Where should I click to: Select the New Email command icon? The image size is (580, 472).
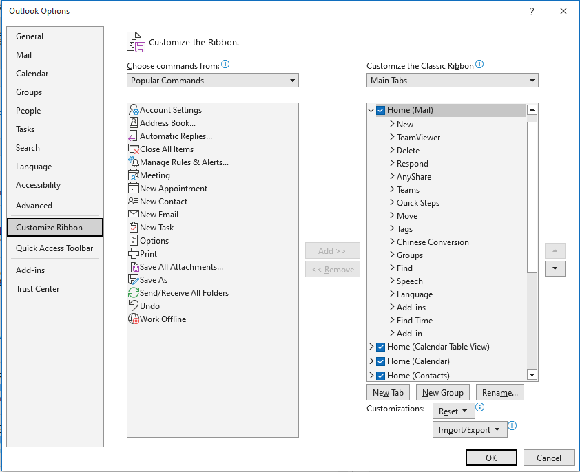tap(132, 214)
